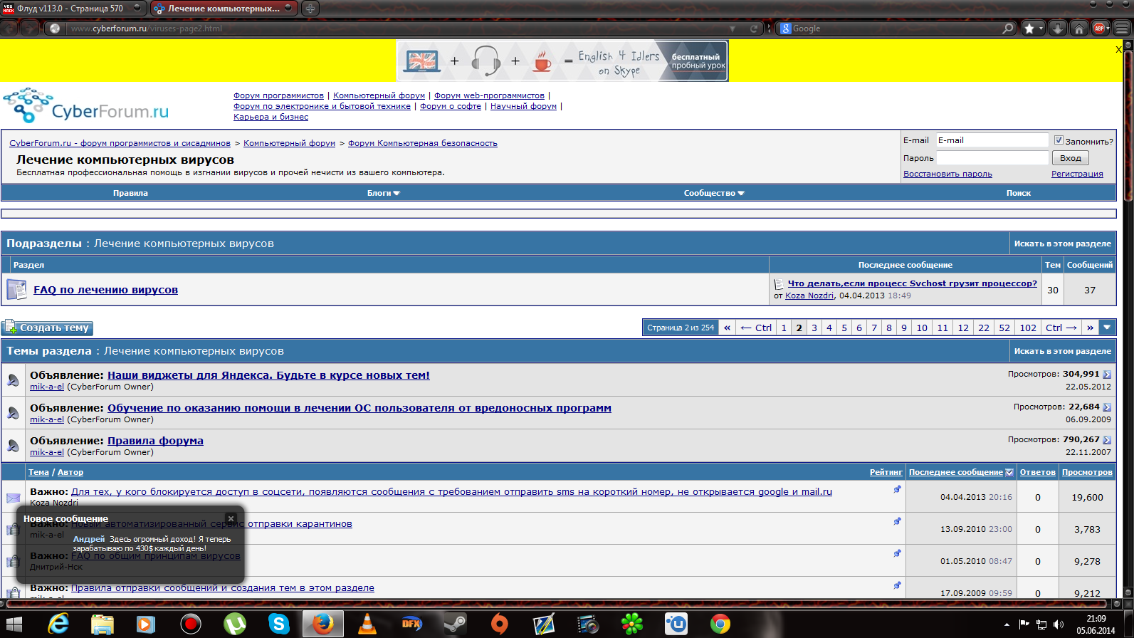The image size is (1134, 638).
Task: Open URL history dropdown arrow
Action: coord(733,28)
